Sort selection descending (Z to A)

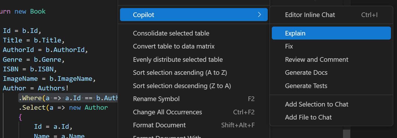click(182, 86)
